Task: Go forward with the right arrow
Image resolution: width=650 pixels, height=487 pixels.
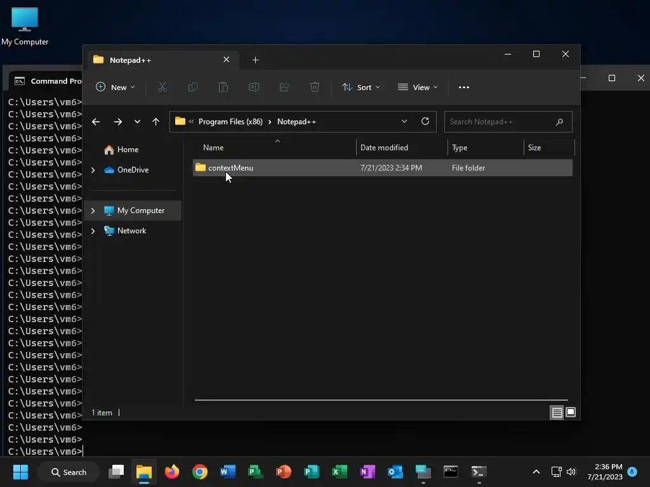Action: (x=117, y=122)
